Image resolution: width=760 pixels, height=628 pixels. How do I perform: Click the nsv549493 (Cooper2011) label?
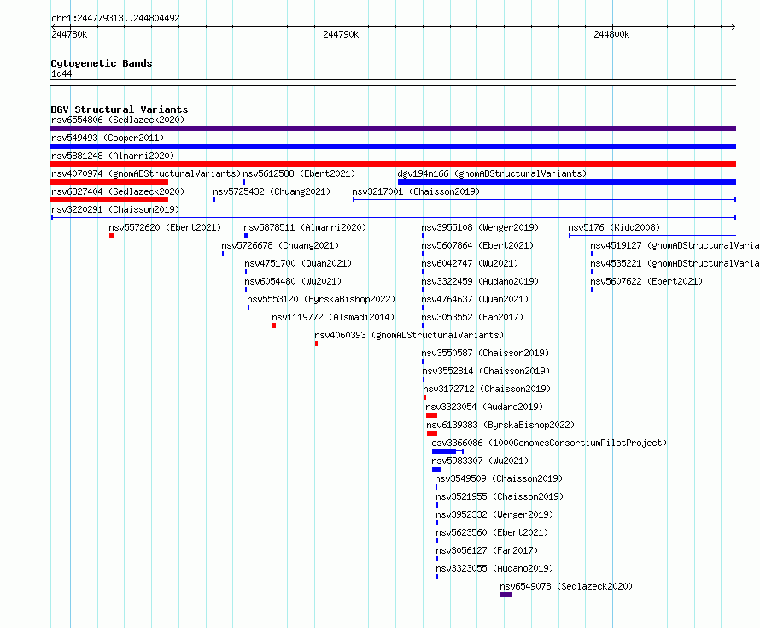[108, 138]
